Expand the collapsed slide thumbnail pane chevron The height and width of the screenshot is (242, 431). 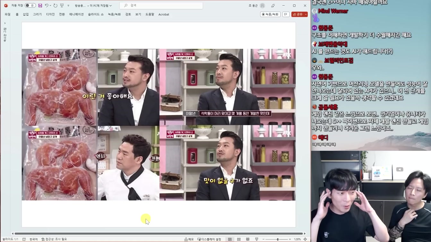point(5,23)
